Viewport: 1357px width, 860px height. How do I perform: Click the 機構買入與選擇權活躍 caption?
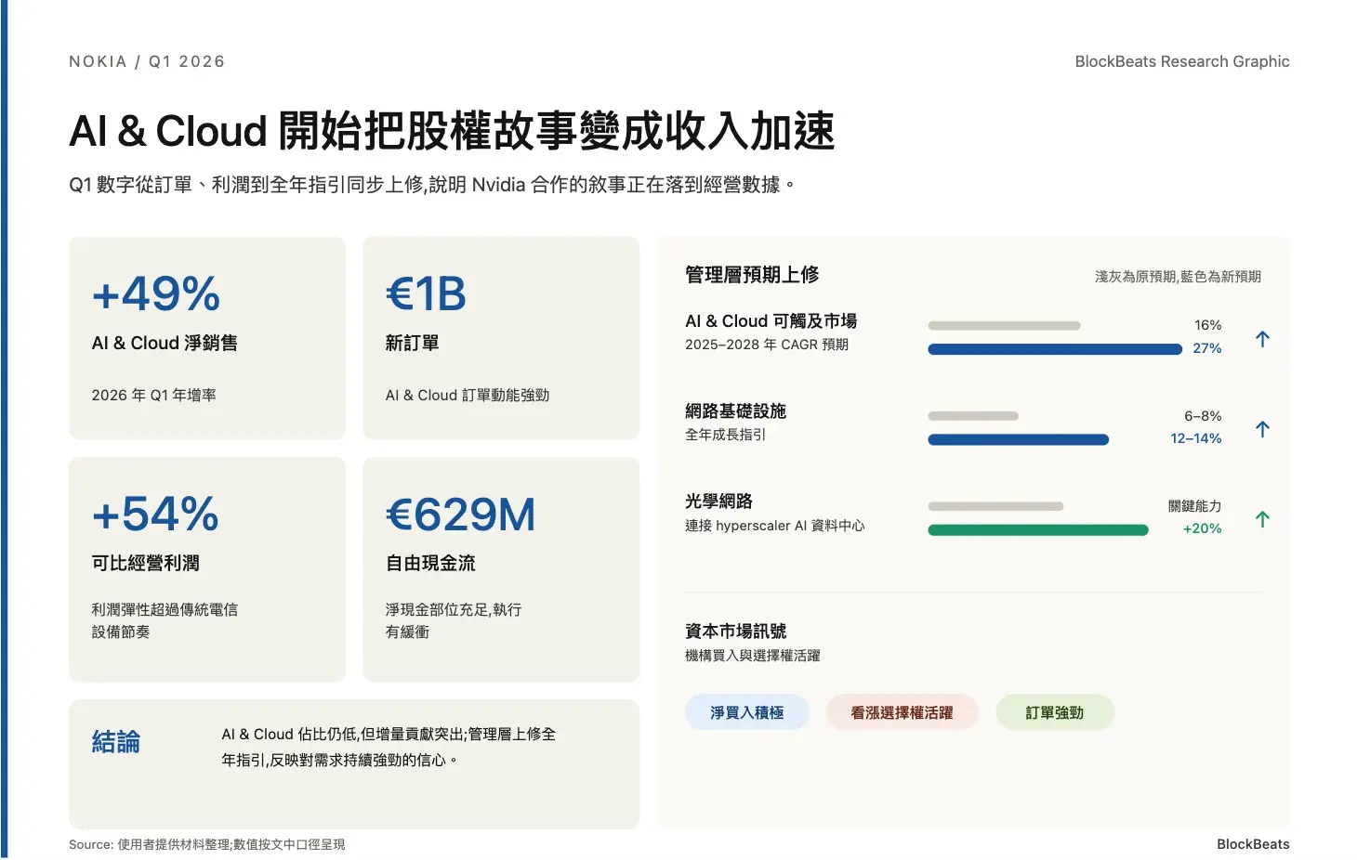click(752, 656)
